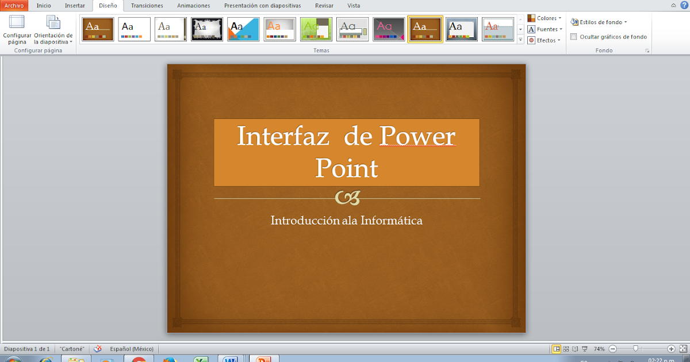The image size is (690, 362).
Task: Start the slide show from status bar
Action: tap(584, 348)
